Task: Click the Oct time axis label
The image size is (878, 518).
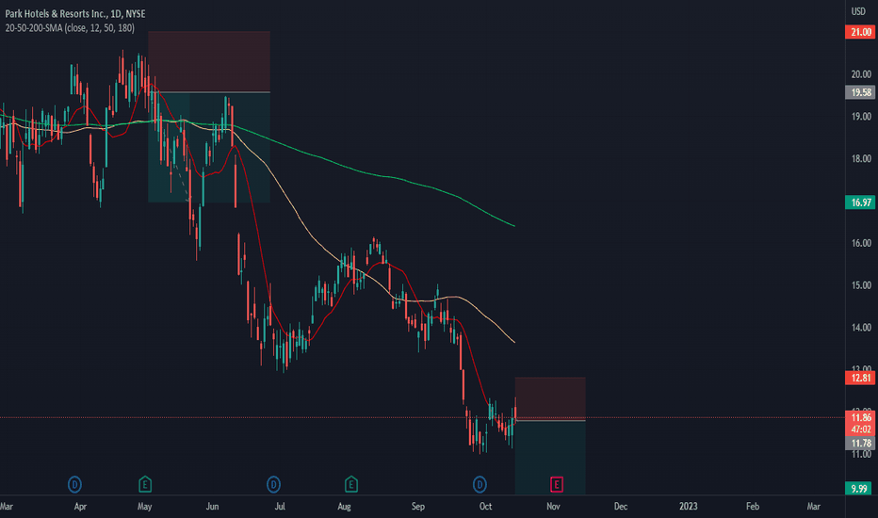Action: click(485, 507)
